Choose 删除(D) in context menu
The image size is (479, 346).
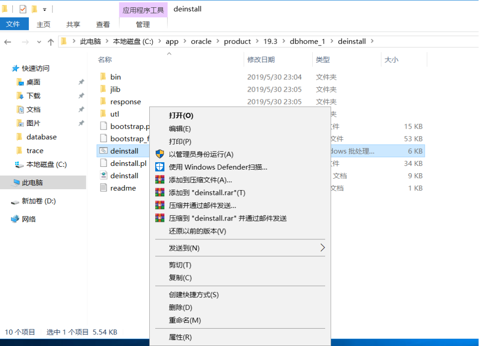coord(240,307)
